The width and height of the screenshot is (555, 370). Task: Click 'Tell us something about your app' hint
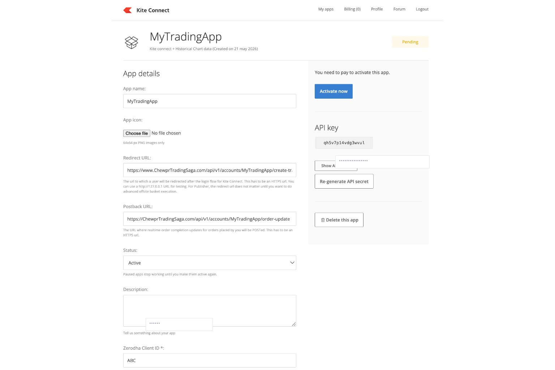point(149,333)
